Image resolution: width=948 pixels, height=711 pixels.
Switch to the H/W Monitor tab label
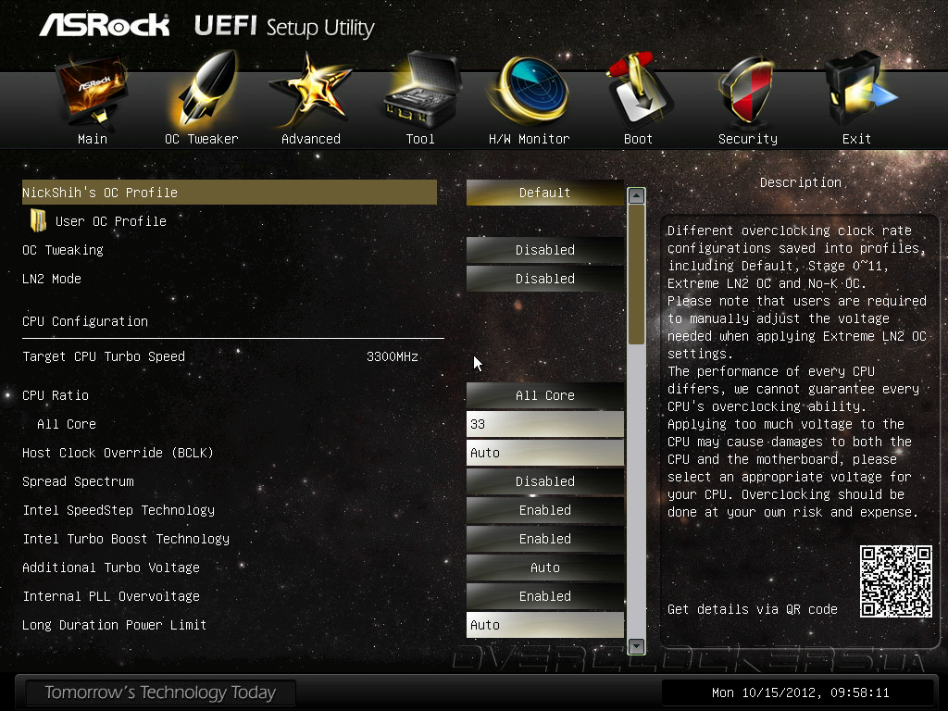(x=529, y=139)
